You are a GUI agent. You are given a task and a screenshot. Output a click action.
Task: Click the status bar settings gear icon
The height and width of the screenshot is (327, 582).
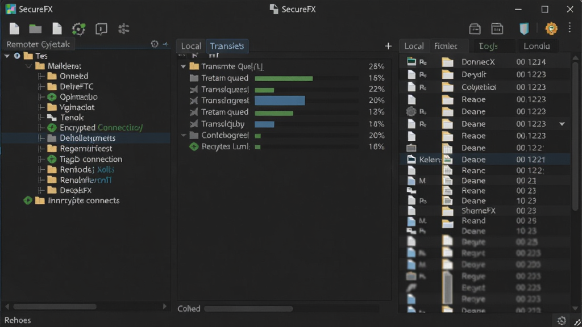point(562,320)
